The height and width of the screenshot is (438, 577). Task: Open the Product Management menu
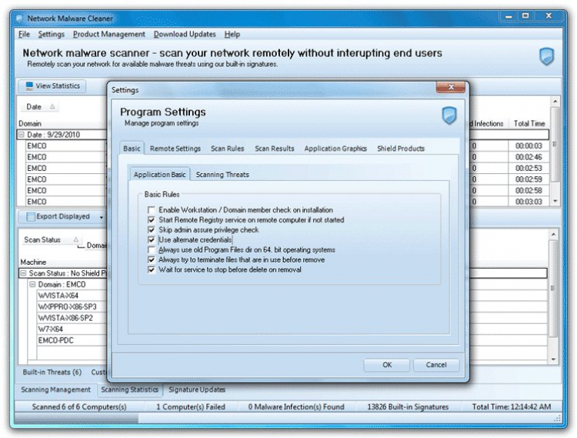109,34
